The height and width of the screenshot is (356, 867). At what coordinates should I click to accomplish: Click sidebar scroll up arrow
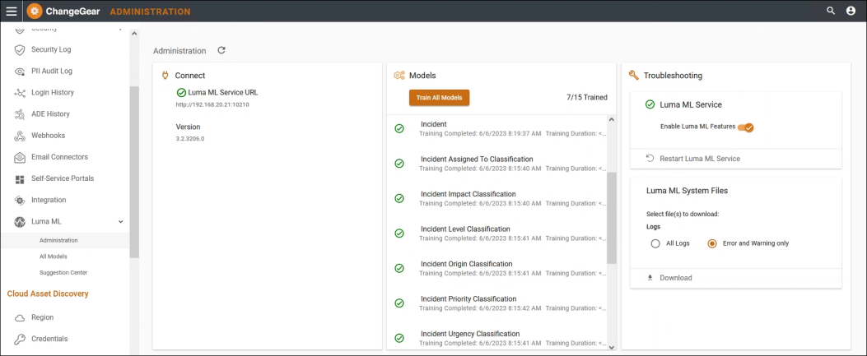click(x=134, y=35)
